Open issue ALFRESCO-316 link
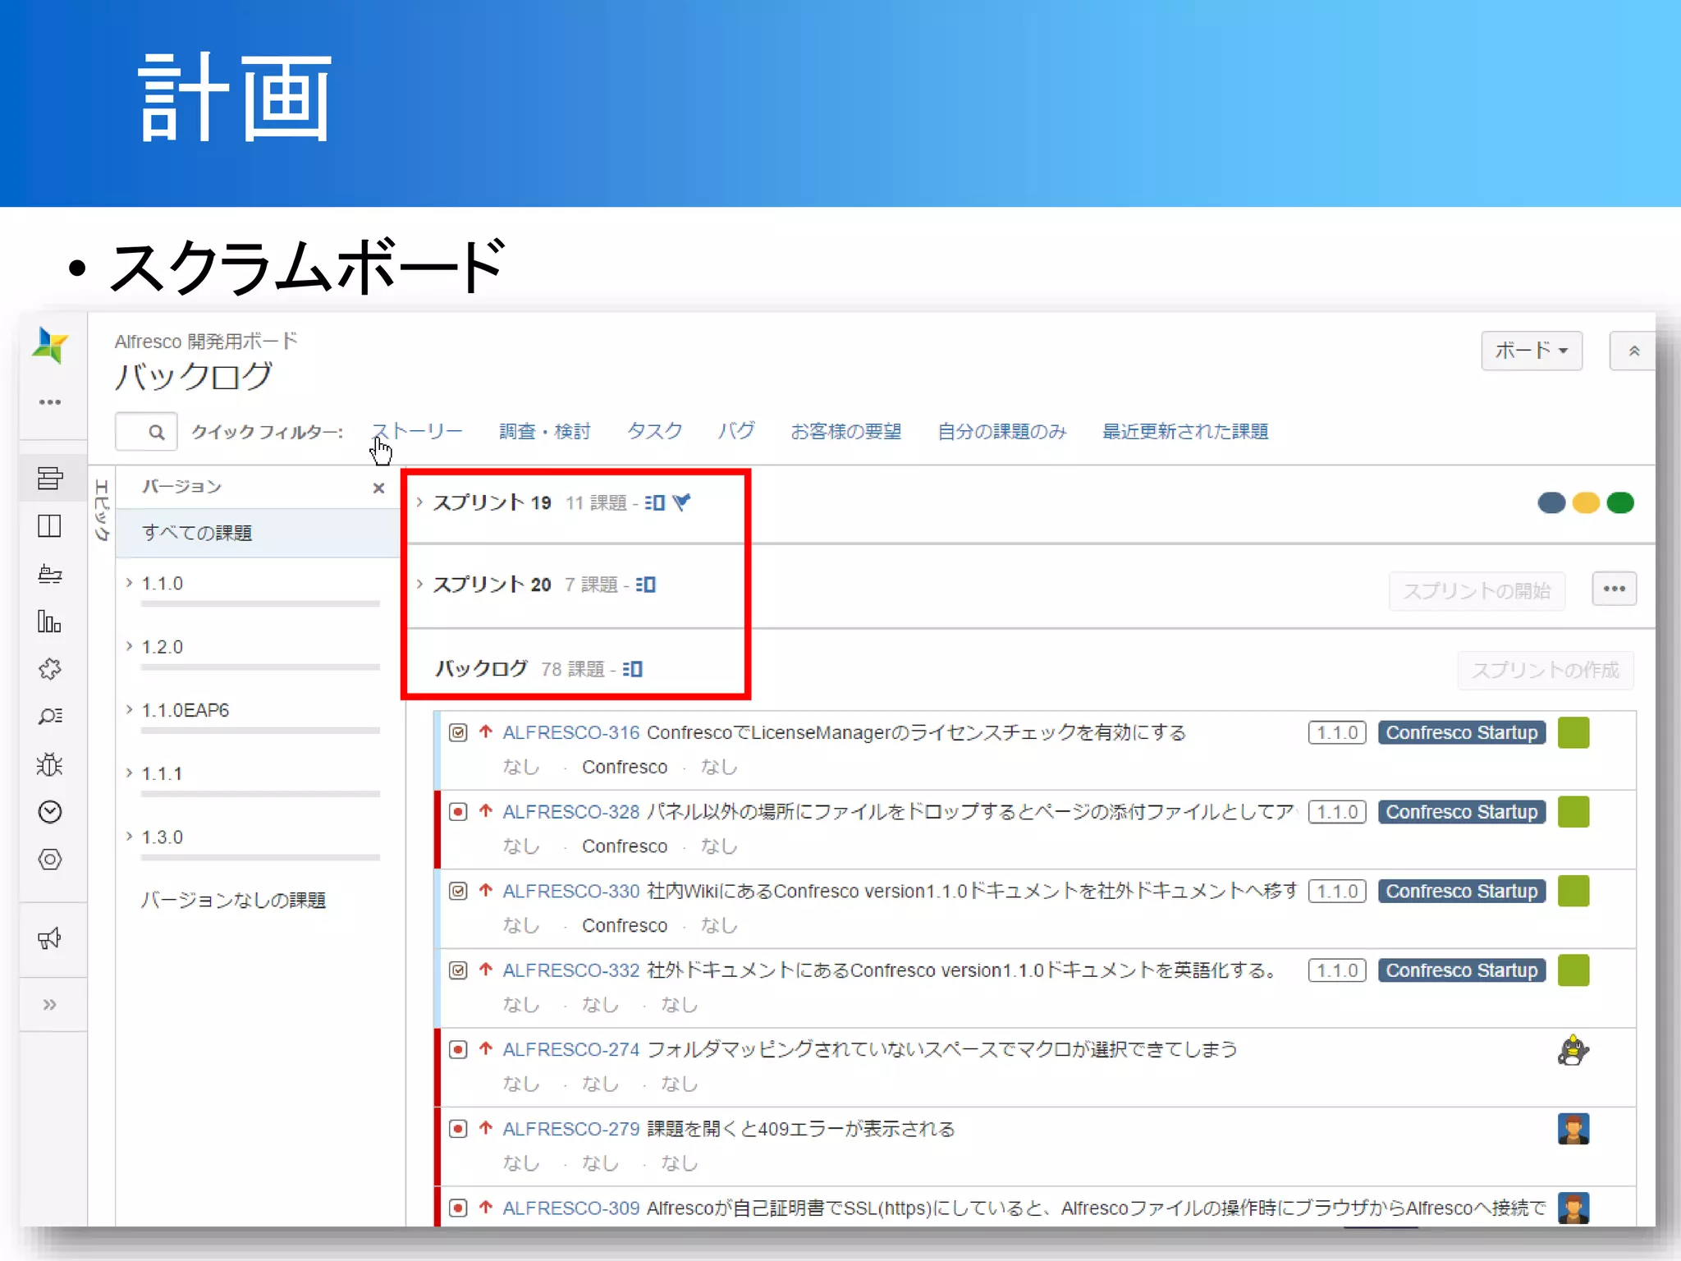 tap(570, 732)
